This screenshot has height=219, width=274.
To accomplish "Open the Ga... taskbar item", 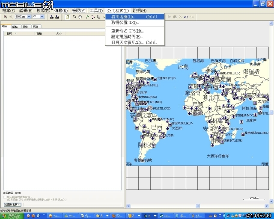I will tap(165, 216).
